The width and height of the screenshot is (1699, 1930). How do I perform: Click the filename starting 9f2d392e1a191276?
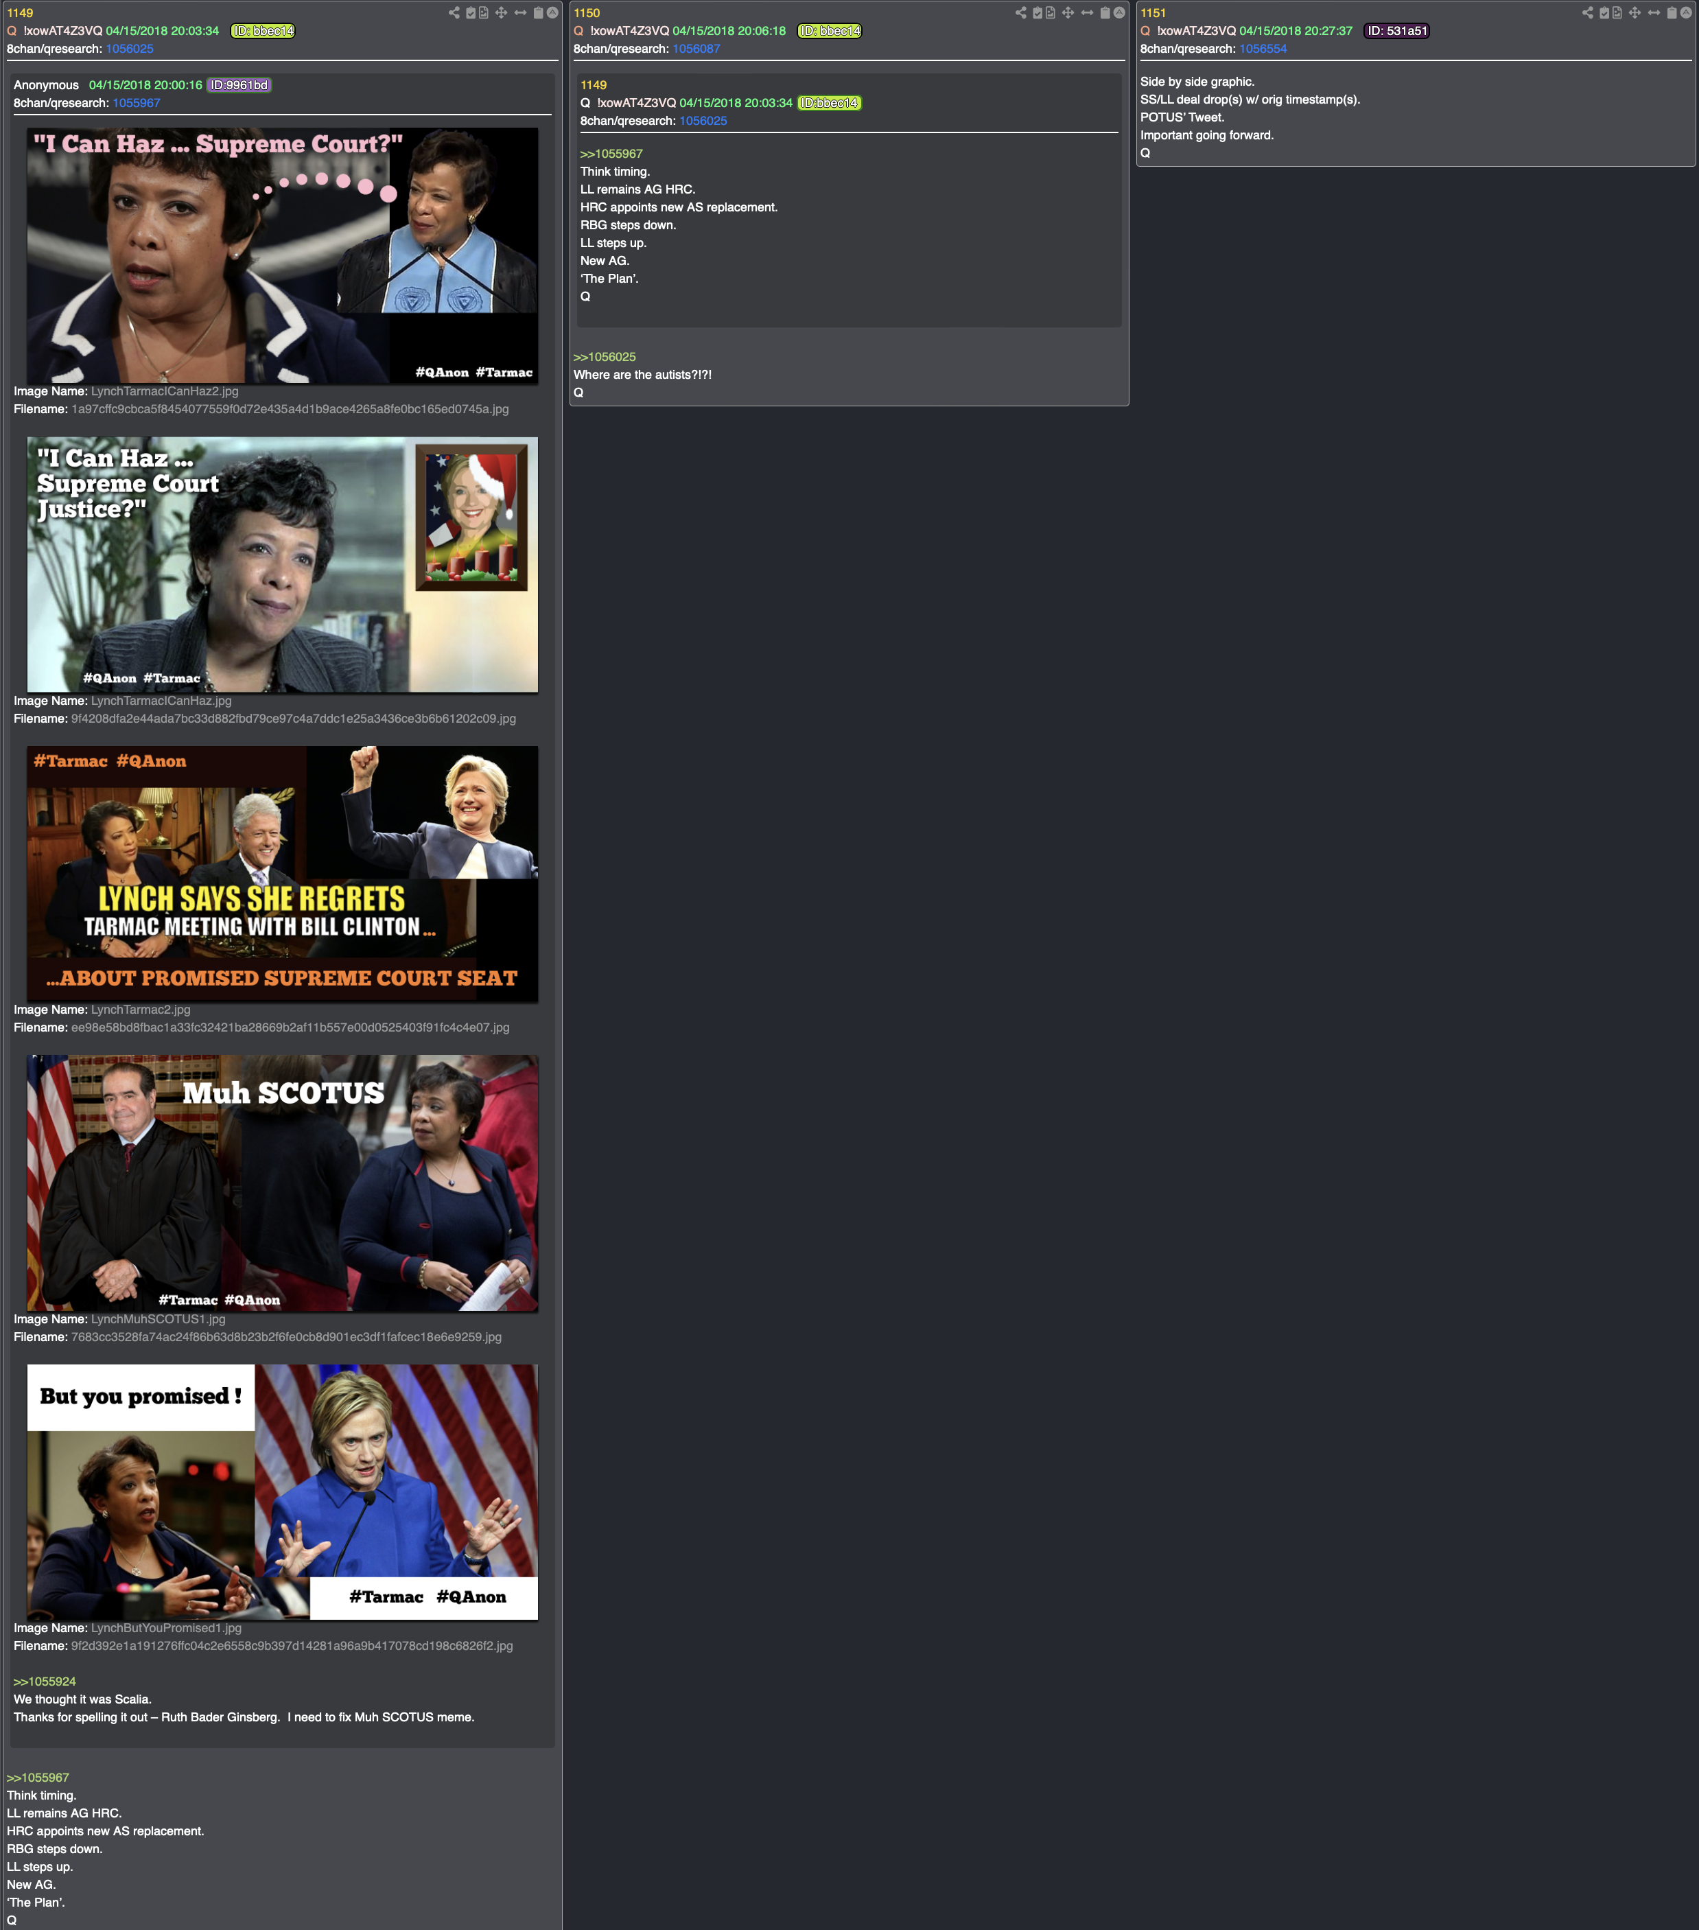(292, 1646)
